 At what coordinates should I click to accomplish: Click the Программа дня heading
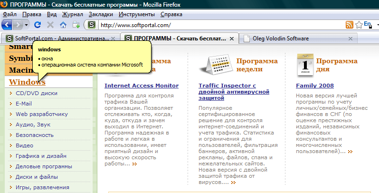click(337, 65)
